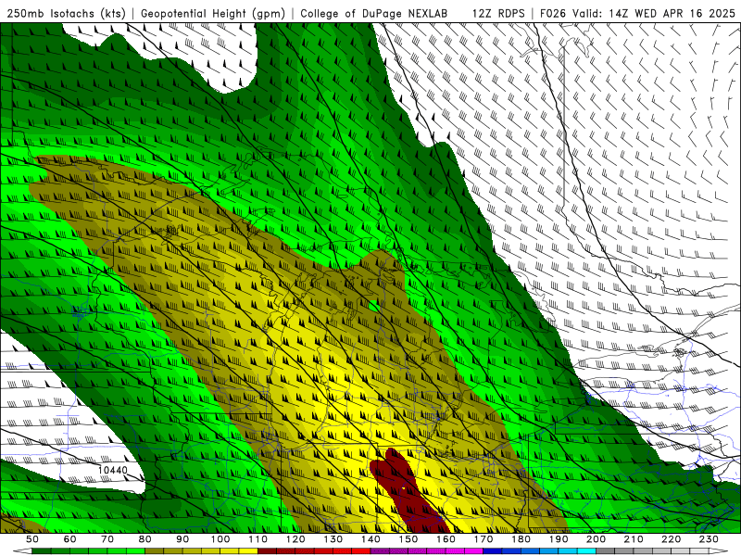This screenshot has height=556, width=741.
Task: Click the "180" colorbar scale label
Action: click(521, 539)
